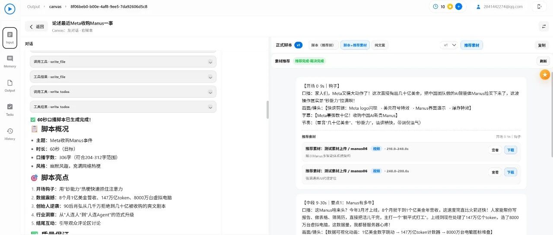Click the blue 推荐素材 button
Viewport: 553px width, 235px height.
[x=471, y=45]
